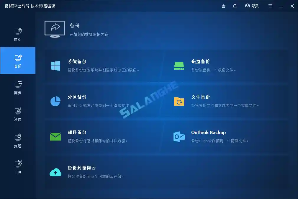Click 登录 (Login) in the title bar
This screenshot has width=298, height=199.
click(255, 6)
